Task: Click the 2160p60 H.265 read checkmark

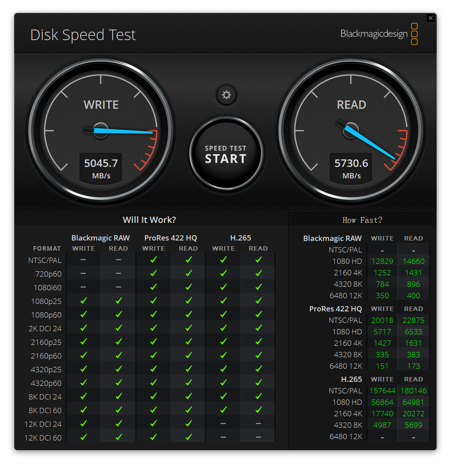Action: coord(258,356)
